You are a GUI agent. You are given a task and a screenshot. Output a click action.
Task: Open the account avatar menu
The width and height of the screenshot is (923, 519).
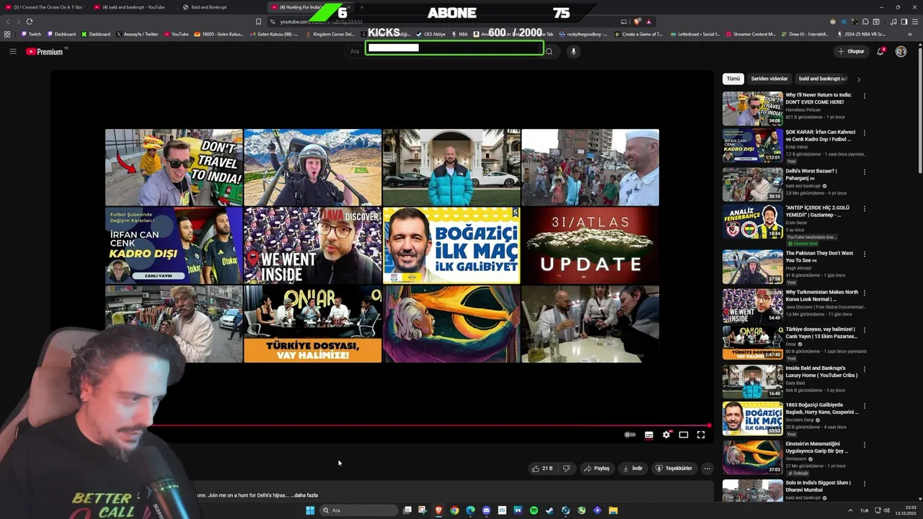pyautogui.click(x=901, y=51)
